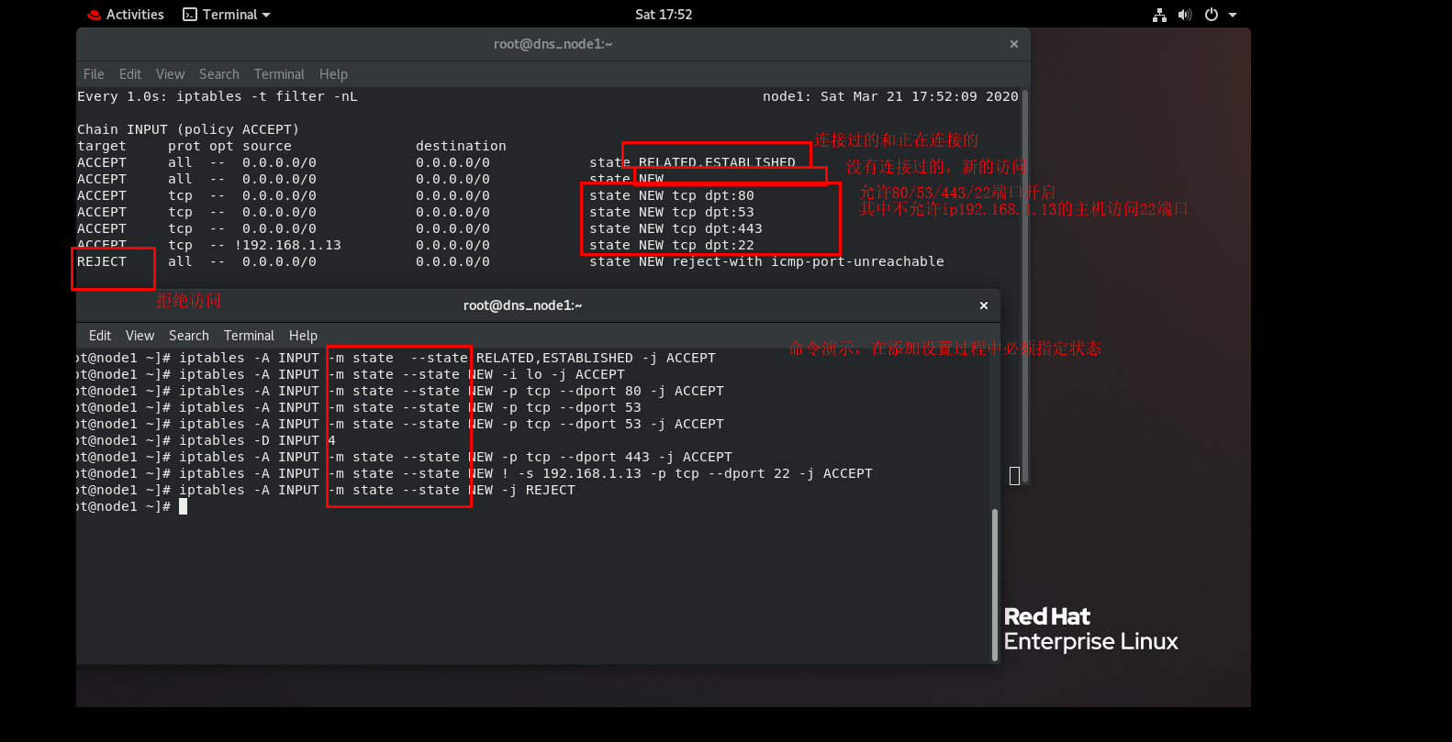Open File menu in back terminal window
This screenshot has width=1452, height=742.
[x=94, y=74]
